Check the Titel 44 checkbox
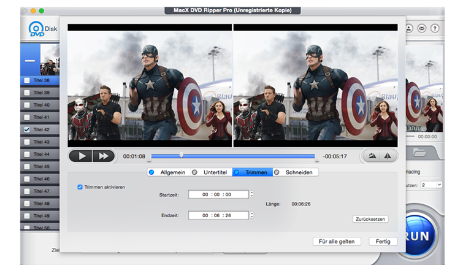 27,154
